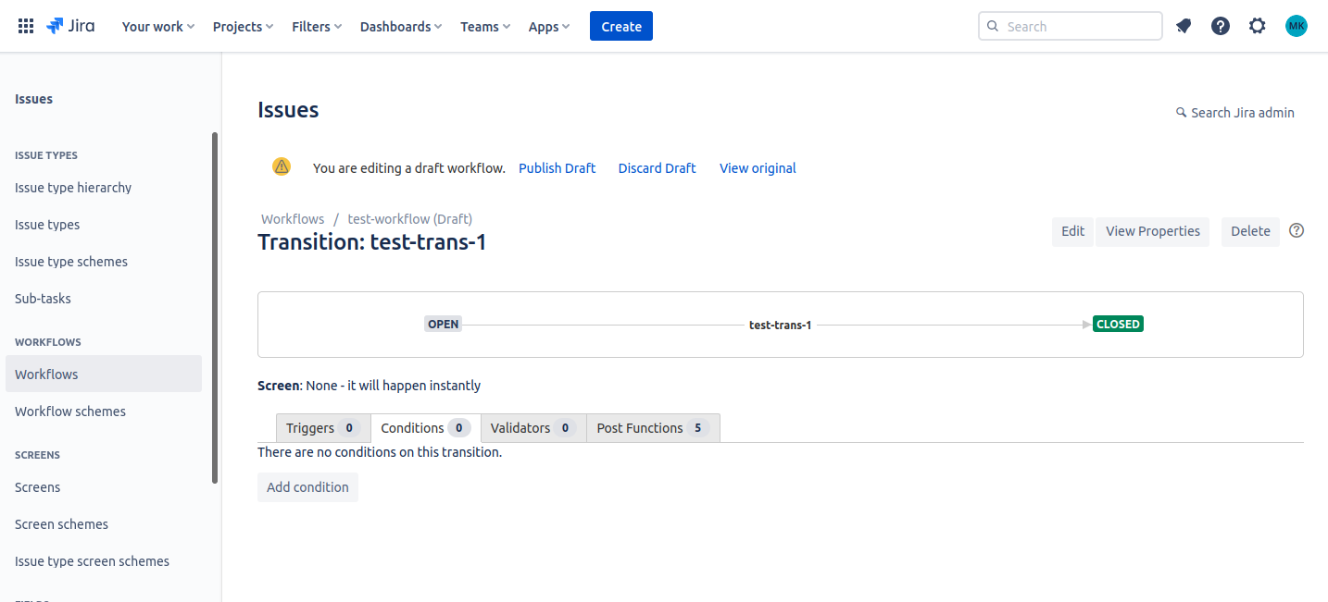This screenshot has height=602, width=1328.
Task: Click the yellow draft warning icon
Action: coord(282,167)
